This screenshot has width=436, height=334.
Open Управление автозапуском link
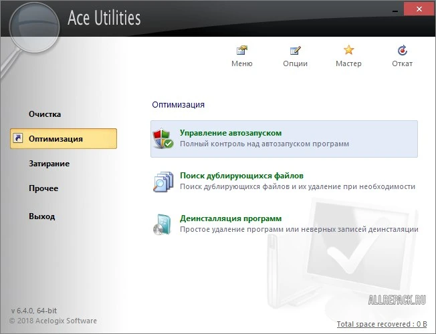click(231, 133)
